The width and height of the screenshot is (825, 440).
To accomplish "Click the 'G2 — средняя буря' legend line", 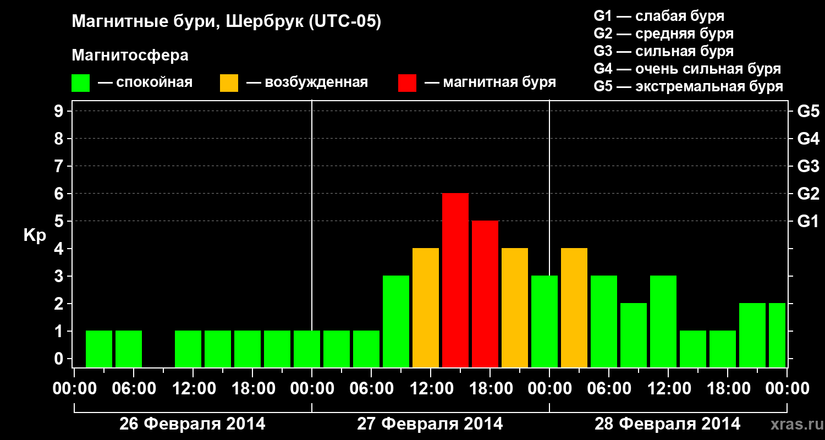I will [x=663, y=34].
